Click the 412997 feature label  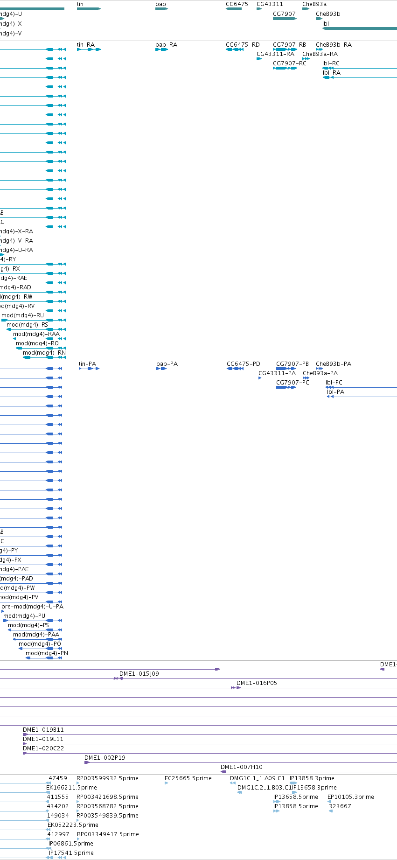(x=58, y=834)
